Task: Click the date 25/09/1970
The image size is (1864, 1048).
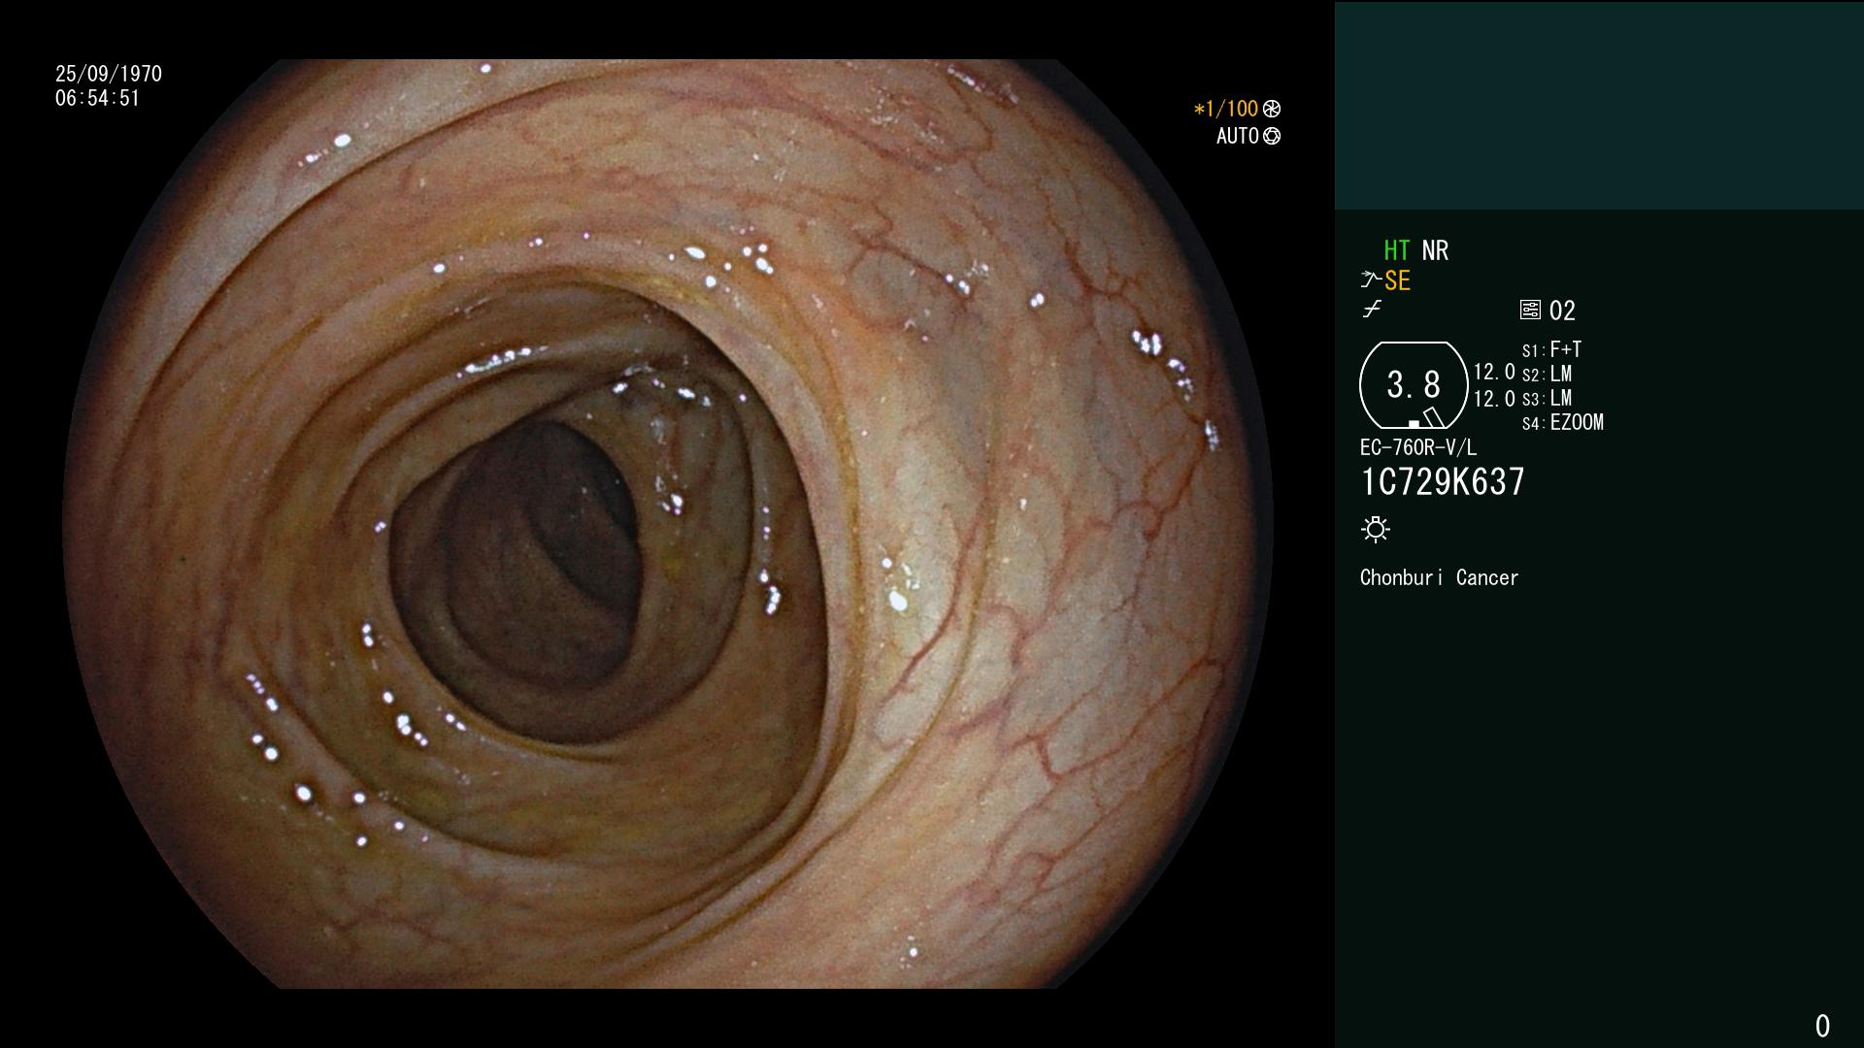Action: pyautogui.click(x=109, y=74)
